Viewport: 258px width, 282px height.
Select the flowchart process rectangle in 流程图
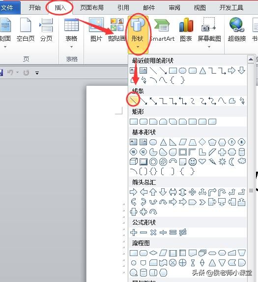click(134, 253)
